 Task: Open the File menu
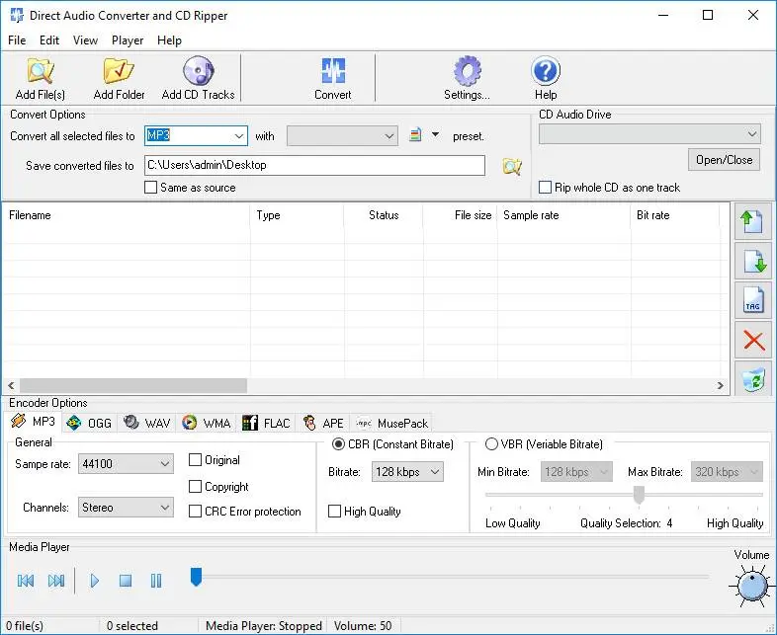tap(17, 40)
